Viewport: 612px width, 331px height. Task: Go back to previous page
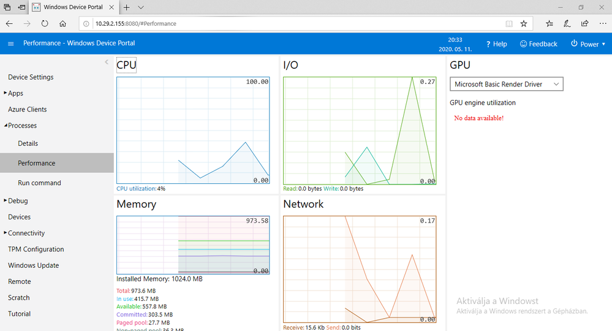[9, 24]
